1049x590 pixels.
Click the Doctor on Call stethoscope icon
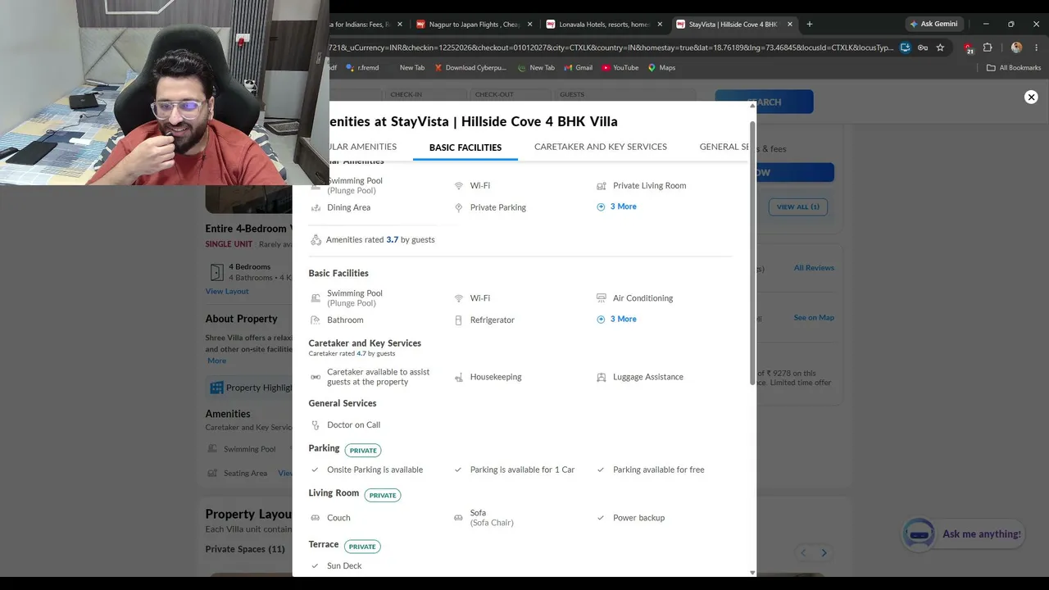[316, 425]
